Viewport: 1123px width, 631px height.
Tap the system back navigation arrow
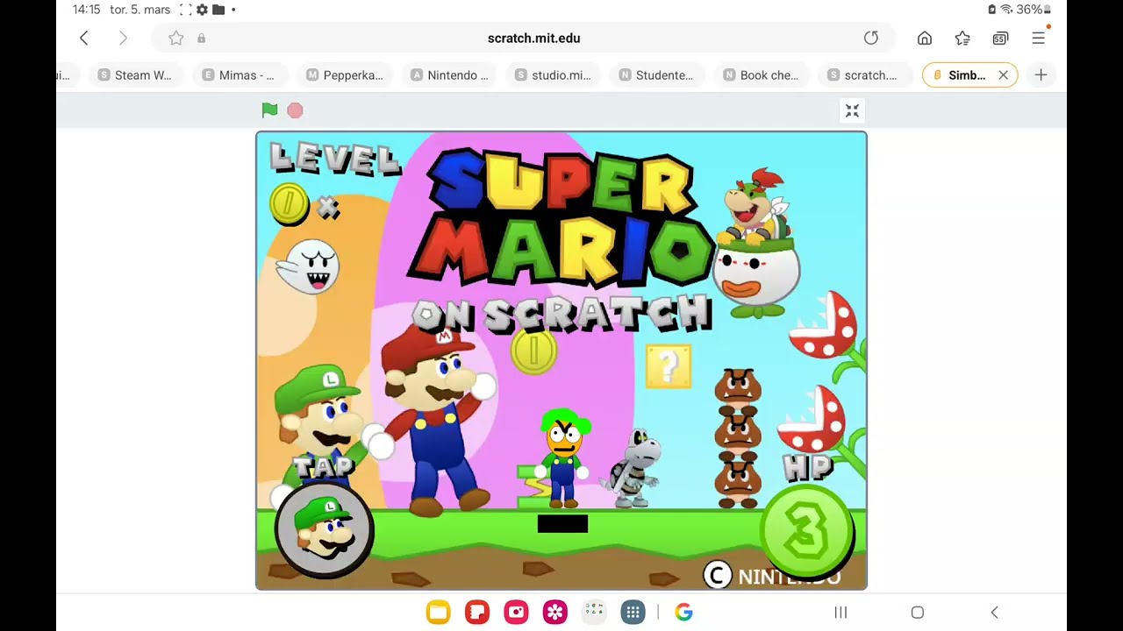(994, 613)
